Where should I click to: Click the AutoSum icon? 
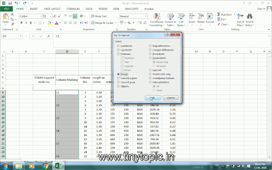pyautogui.click(x=219, y=14)
